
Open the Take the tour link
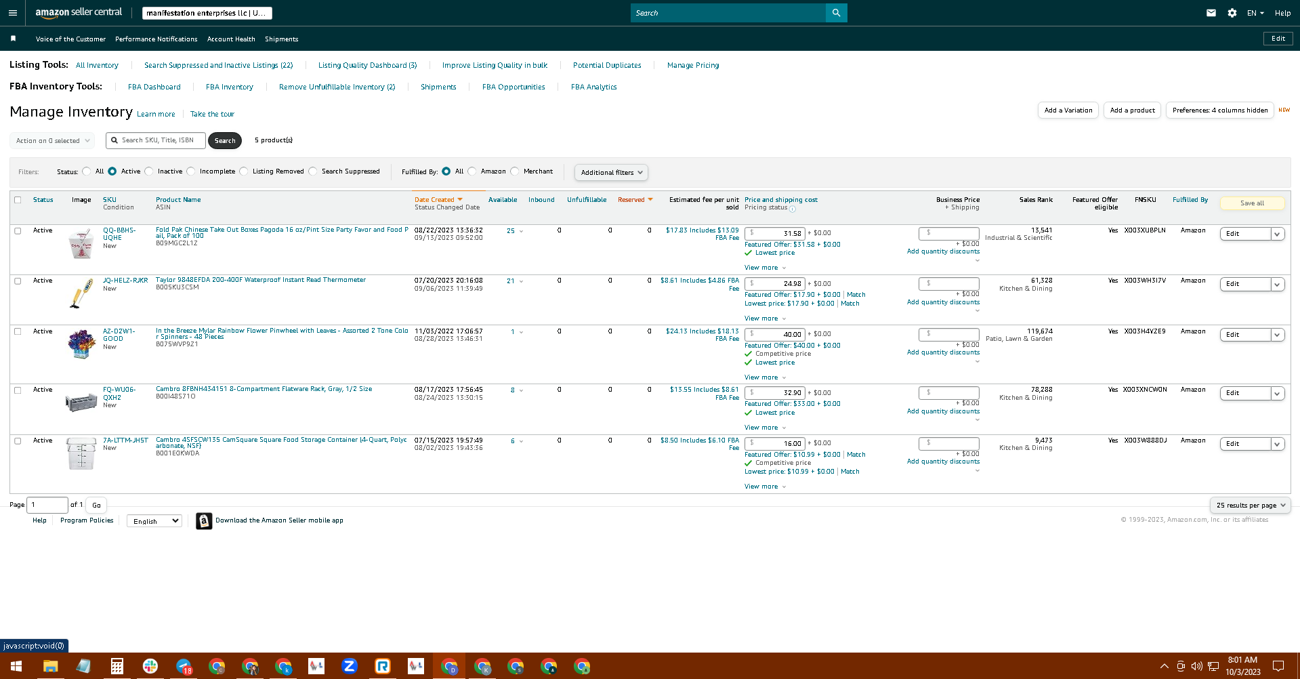[212, 115]
